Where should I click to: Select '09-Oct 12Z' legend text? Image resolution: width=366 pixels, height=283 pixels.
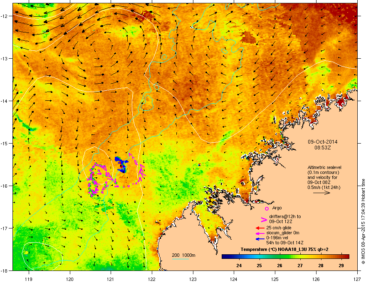[281, 221]
